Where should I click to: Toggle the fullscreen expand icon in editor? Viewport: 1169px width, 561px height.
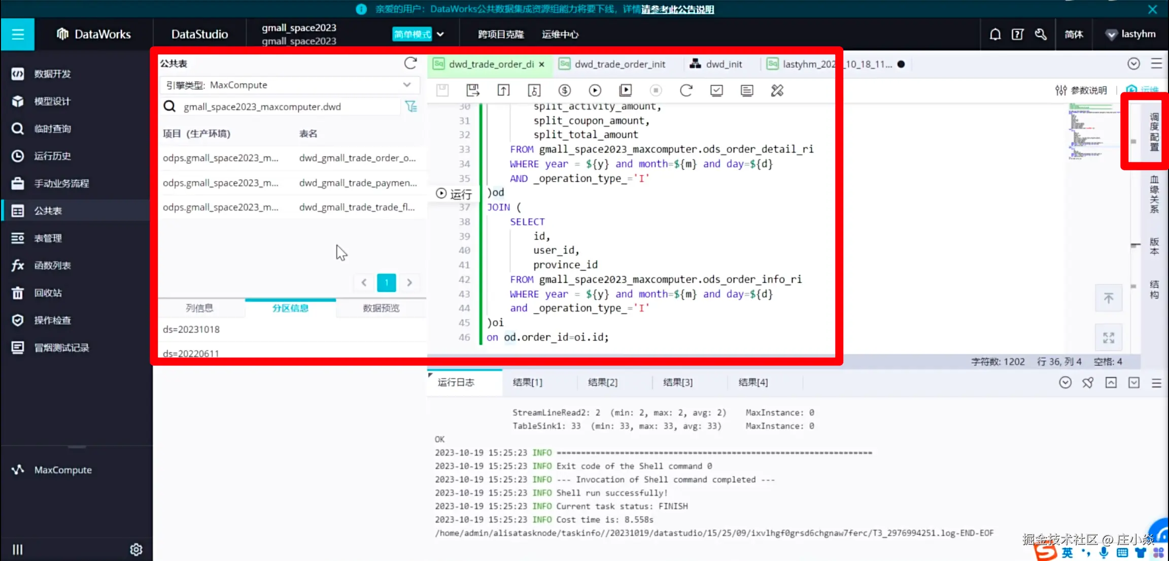point(1108,338)
